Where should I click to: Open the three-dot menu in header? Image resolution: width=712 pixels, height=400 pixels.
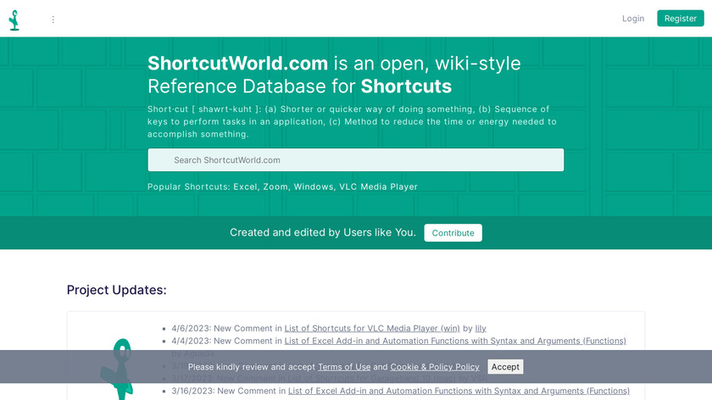(x=53, y=19)
